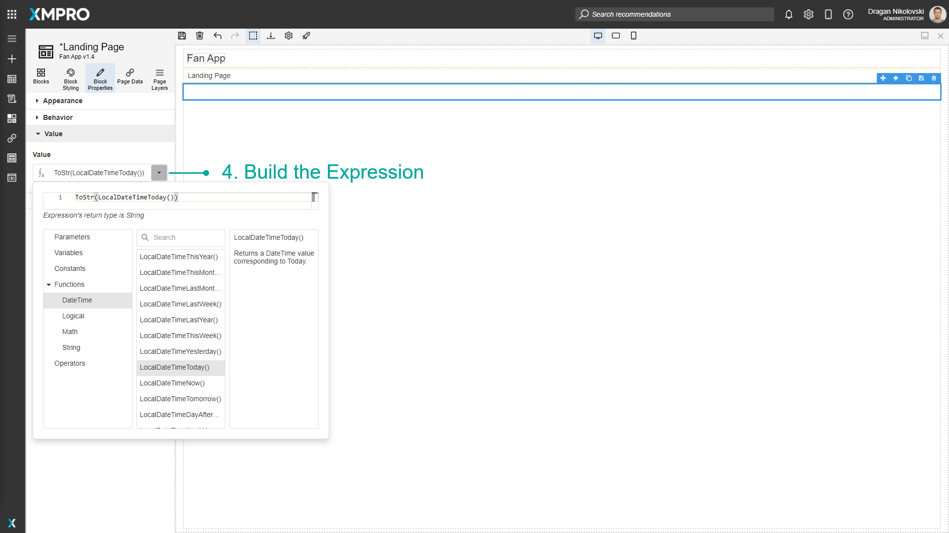Select the link icon in the left sidebar
Image resolution: width=949 pixels, height=533 pixels.
(x=12, y=138)
